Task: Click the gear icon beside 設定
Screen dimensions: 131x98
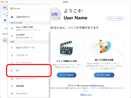Action: click(12, 71)
